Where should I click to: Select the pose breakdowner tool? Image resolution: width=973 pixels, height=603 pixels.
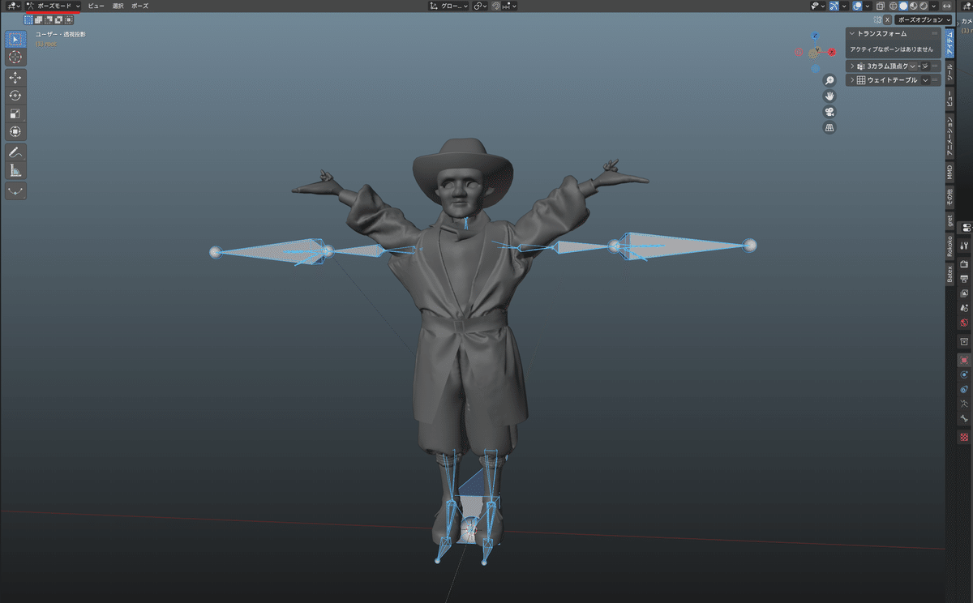coord(15,191)
